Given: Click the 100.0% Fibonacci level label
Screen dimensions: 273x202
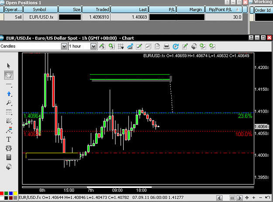Looking at the screenshot, I should (x=244, y=134).
